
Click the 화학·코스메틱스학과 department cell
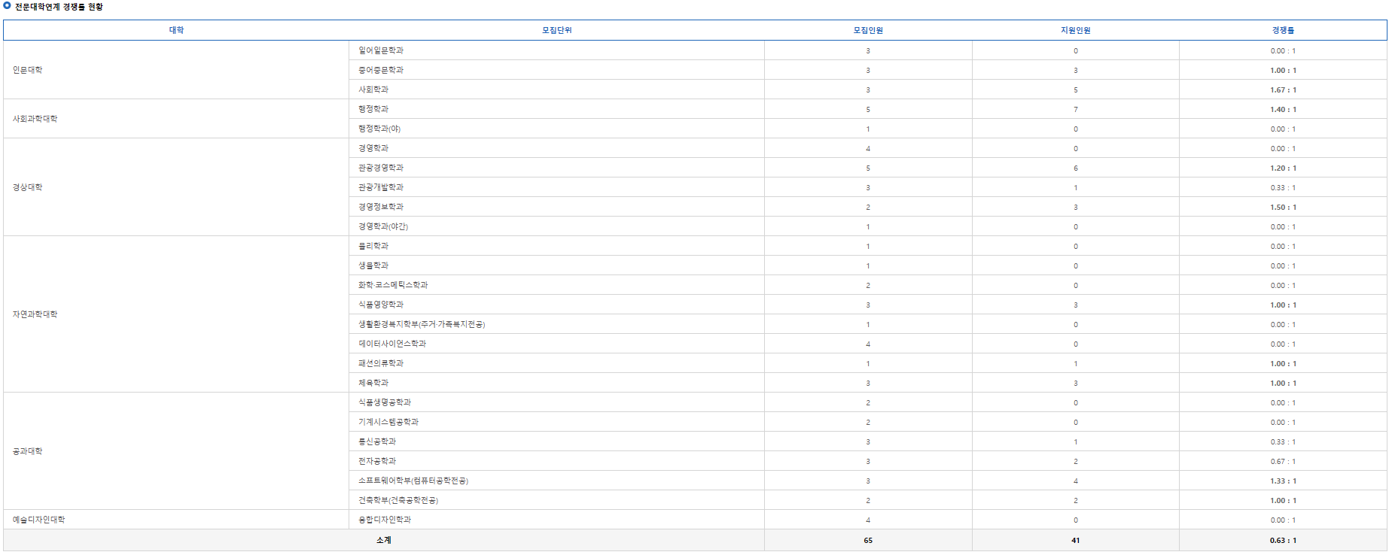pyautogui.click(x=557, y=285)
